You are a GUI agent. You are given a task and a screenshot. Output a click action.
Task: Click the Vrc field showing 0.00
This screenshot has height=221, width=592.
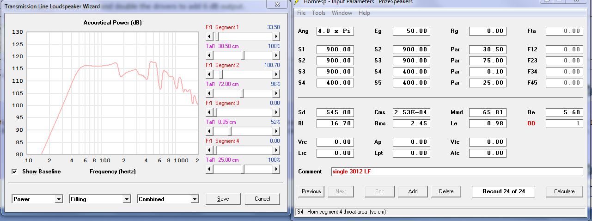pyautogui.click(x=335, y=142)
